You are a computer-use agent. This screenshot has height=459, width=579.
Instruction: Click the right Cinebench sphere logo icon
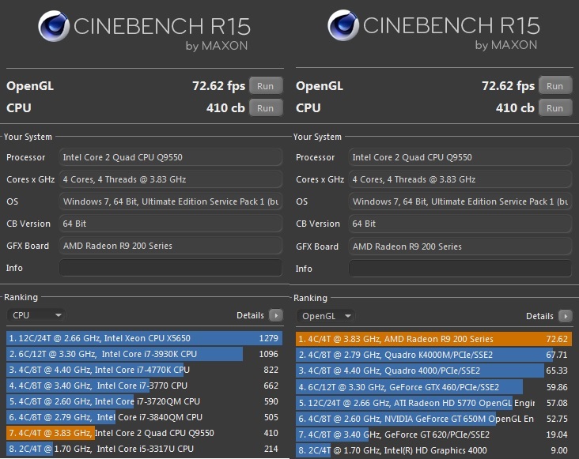point(343,25)
